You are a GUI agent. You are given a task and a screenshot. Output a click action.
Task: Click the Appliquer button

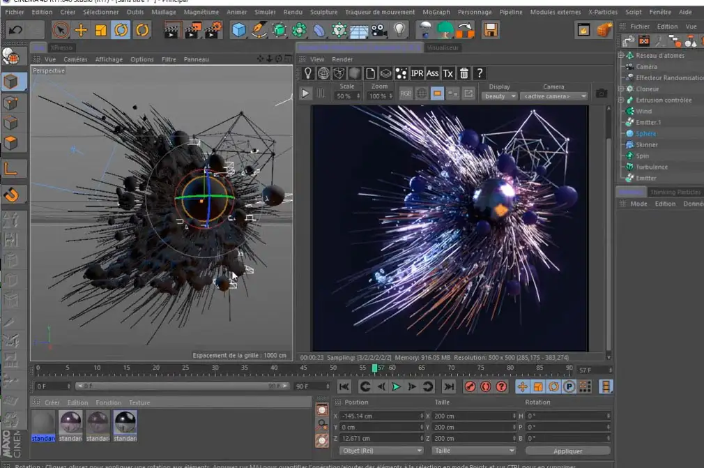coord(567,451)
